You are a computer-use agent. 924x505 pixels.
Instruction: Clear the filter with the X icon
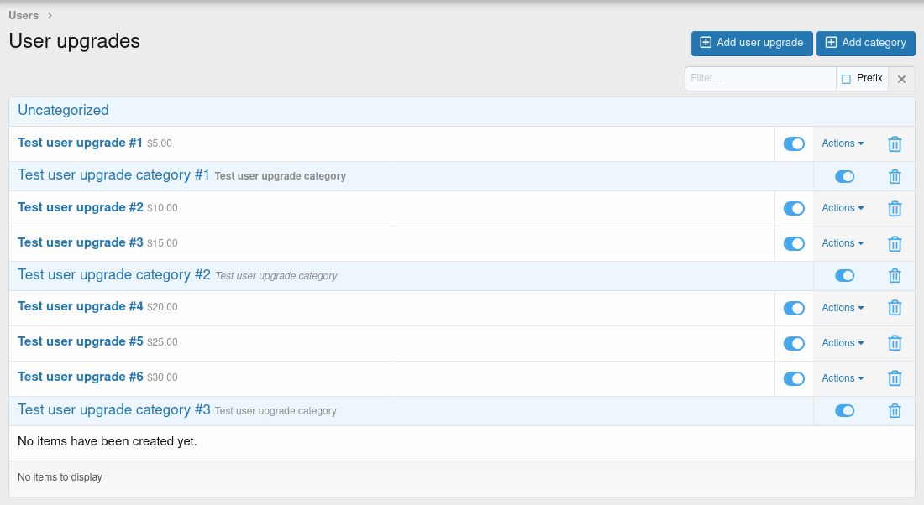tap(901, 79)
